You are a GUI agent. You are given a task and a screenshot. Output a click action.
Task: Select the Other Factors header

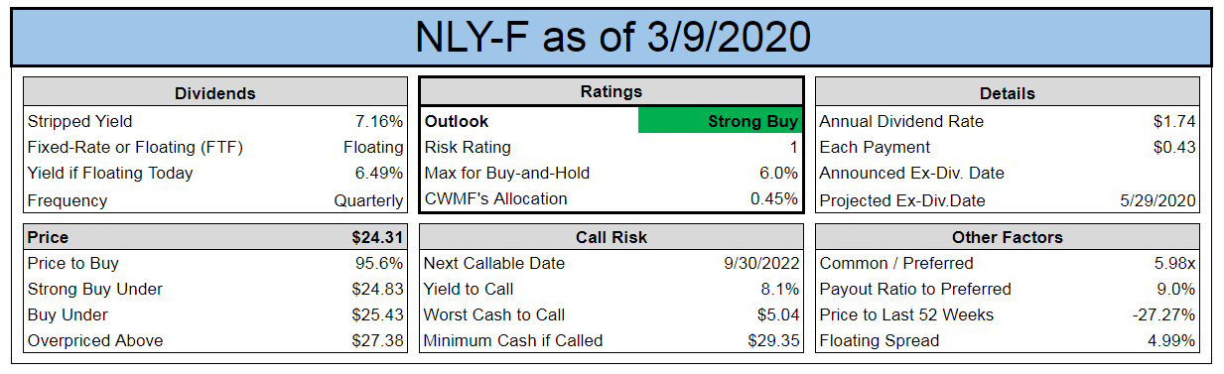click(1007, 237)
